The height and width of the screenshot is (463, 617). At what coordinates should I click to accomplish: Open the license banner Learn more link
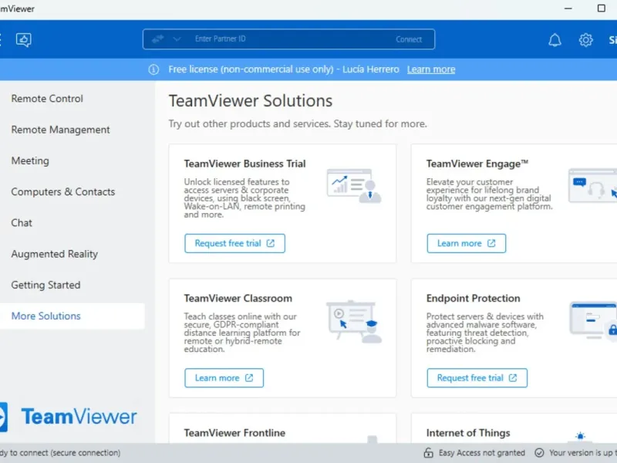[431, 69]
